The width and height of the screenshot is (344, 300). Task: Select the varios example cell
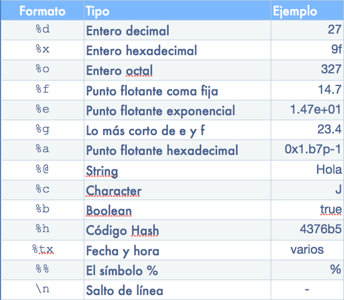[308, 250]
